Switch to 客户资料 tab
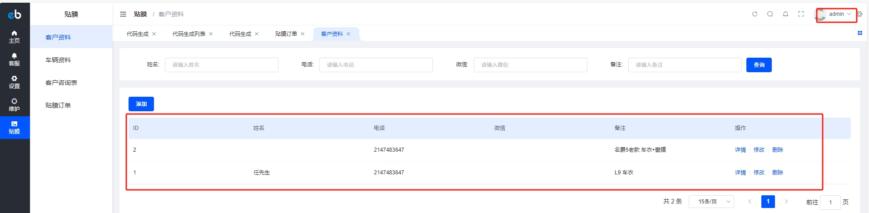Viewport: 869px width, 213px height. tap(332, 34)
